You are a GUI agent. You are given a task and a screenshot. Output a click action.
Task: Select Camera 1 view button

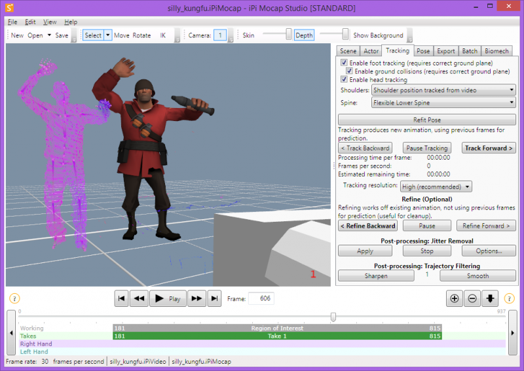pyautogui.click(x=220, y=35)
